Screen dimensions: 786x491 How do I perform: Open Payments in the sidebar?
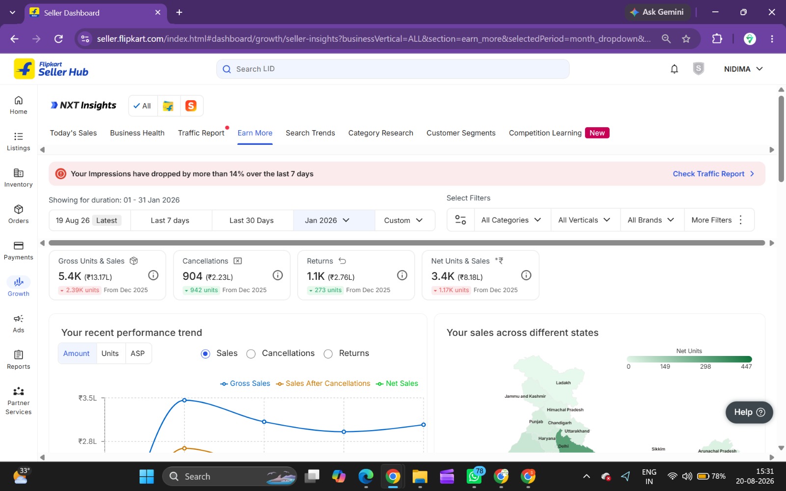point(18,250)
